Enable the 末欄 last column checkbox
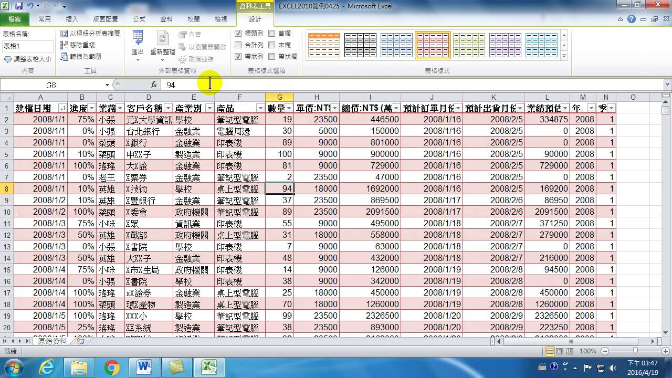Screen dimensions: 672x378 [x=272, y=45]
